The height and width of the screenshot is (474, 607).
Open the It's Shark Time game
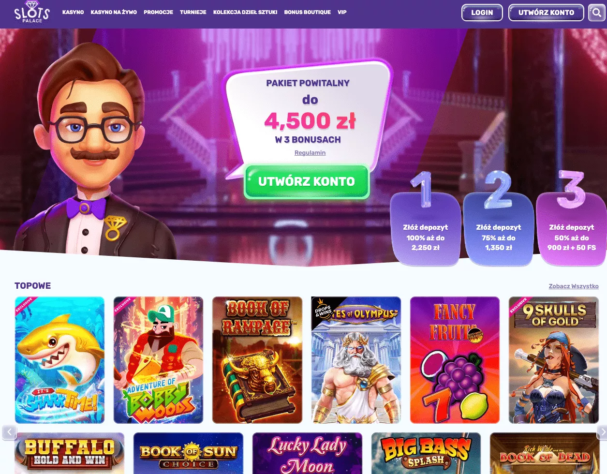point(59,360)
